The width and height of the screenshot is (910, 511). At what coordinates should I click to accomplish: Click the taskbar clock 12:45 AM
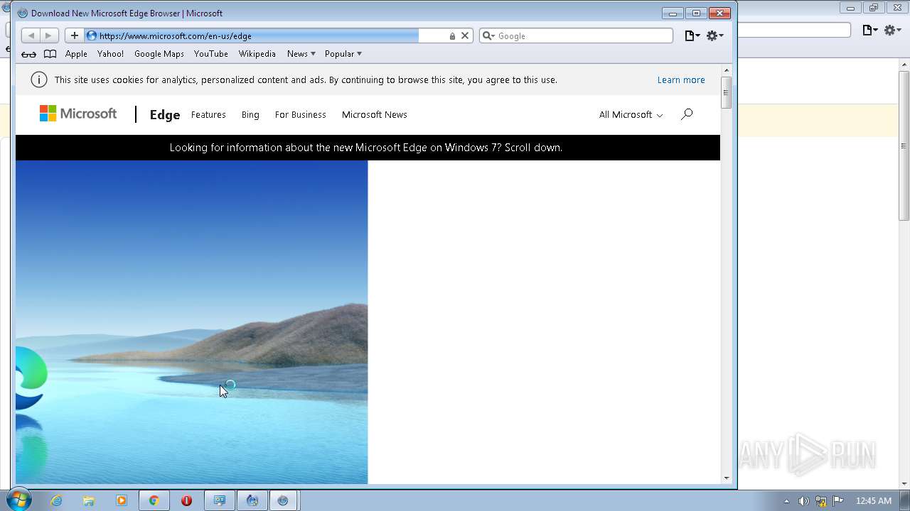874,501
